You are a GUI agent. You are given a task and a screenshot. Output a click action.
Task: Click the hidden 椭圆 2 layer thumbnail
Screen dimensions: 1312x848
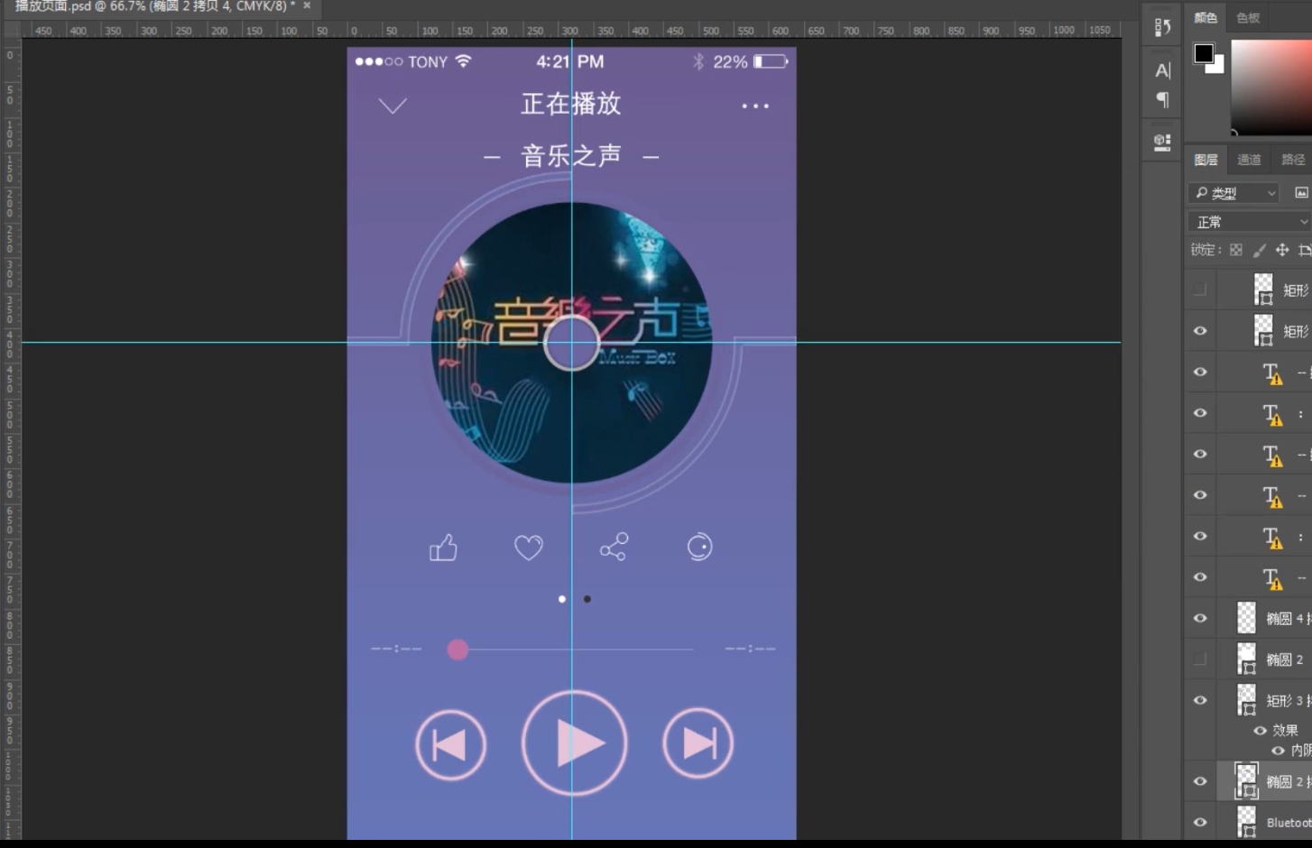tap(1246, 659)
